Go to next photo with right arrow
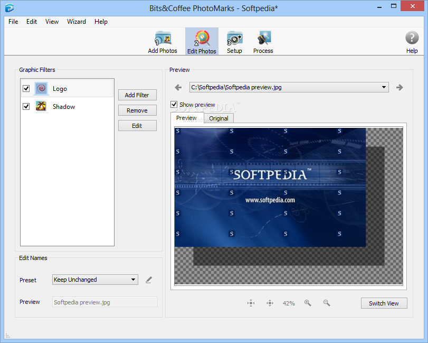 click(400, 87)
